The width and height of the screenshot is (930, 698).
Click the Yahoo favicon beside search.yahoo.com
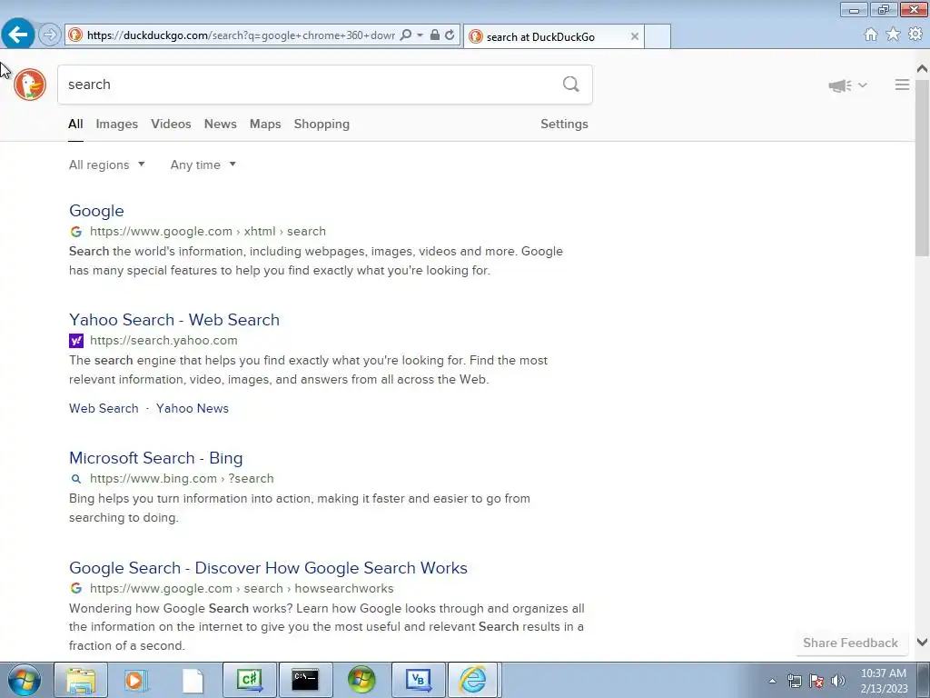76,341
